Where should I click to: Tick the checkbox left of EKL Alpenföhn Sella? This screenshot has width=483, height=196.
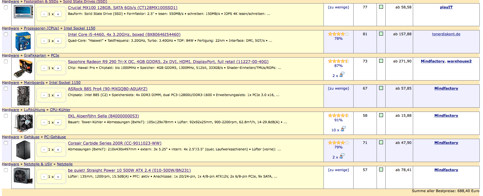click(x=6, y=116)
